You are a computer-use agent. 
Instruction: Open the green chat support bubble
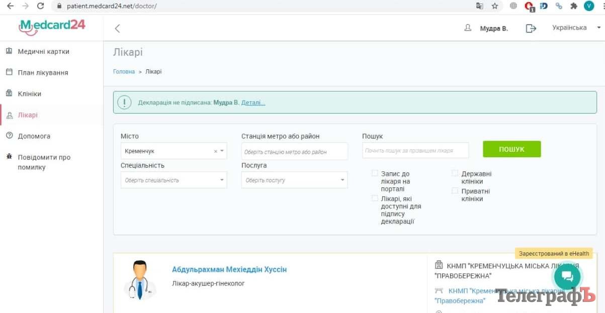click(567, 276)
